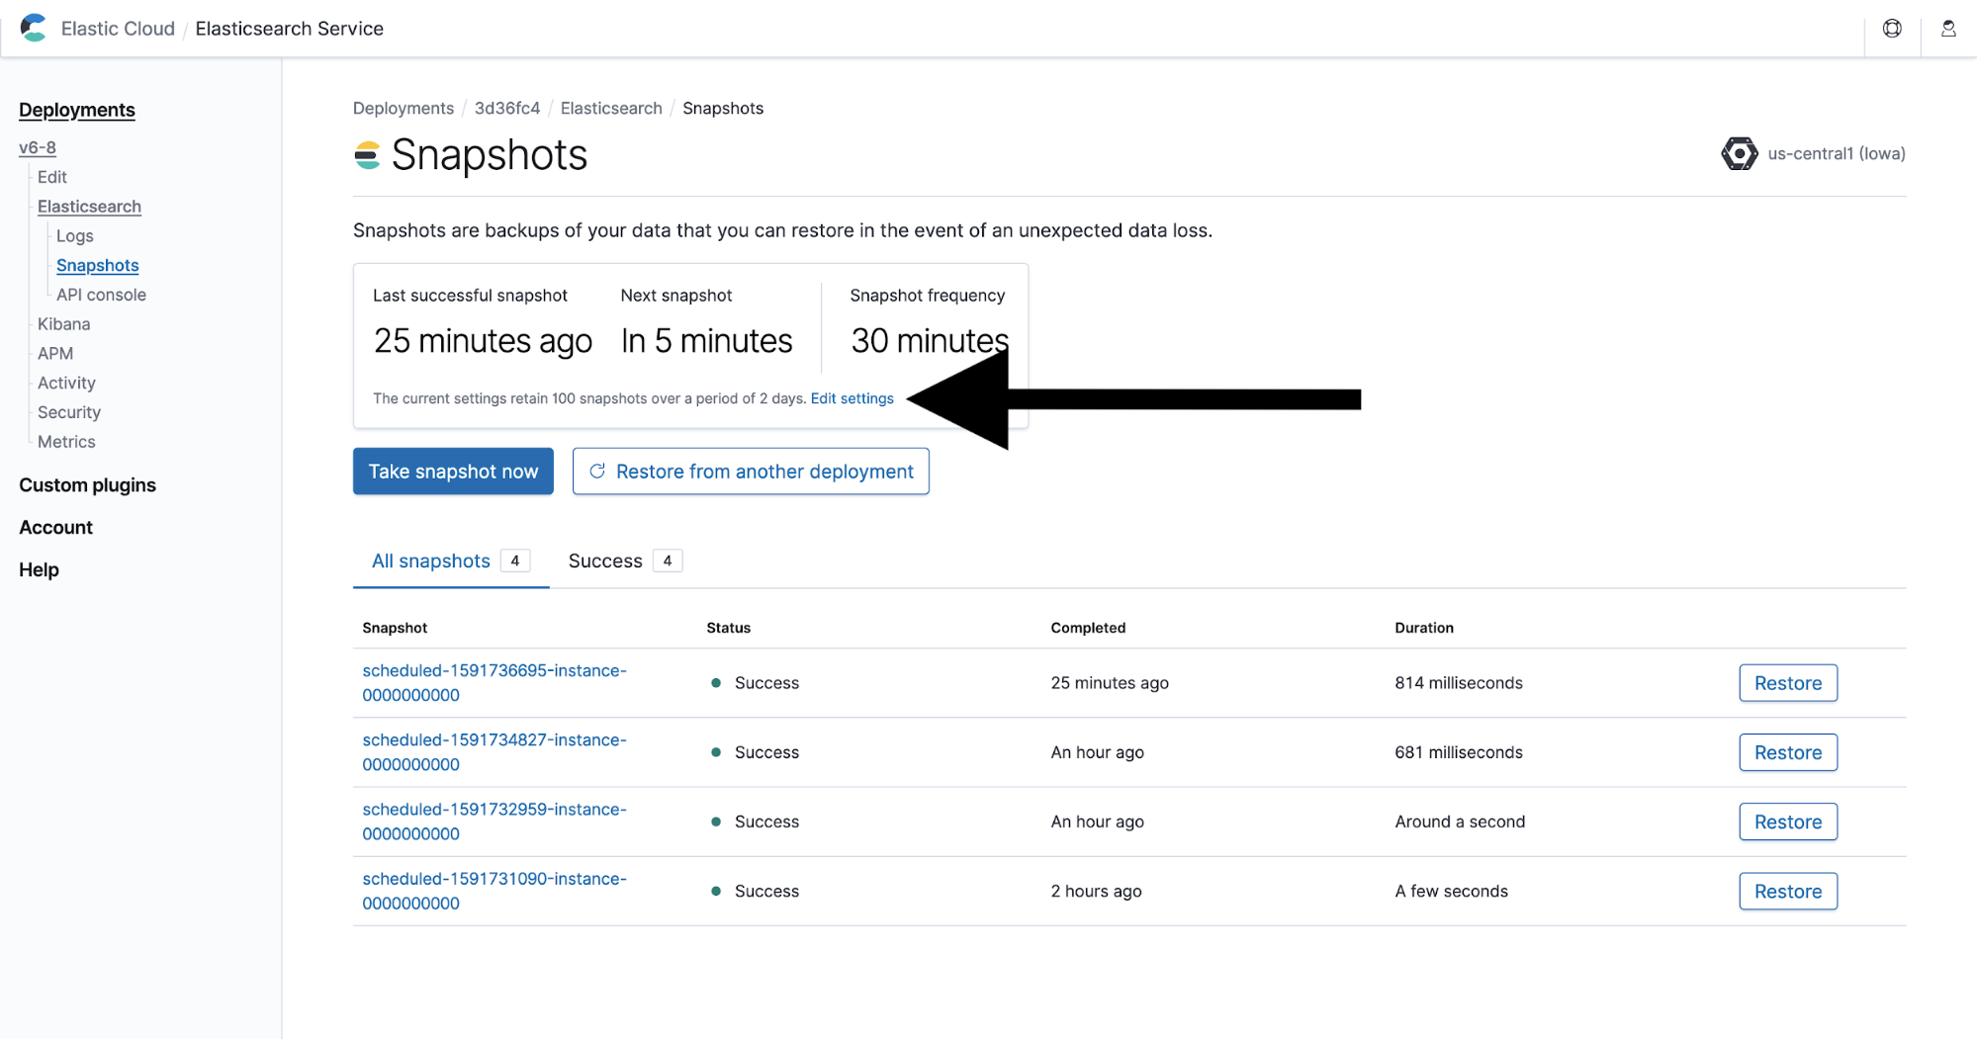
Task: Open snapshot scheduled-1591734827-instance
Action: point(494,751)
